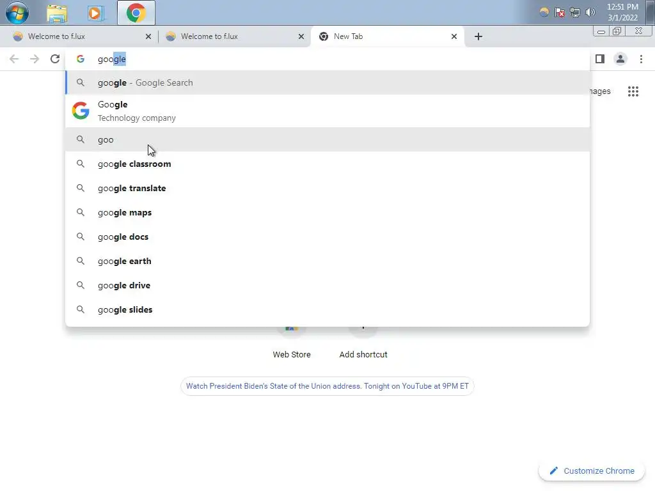
Task: Open the Web Store shortcut
Action: tap(292, 354)
